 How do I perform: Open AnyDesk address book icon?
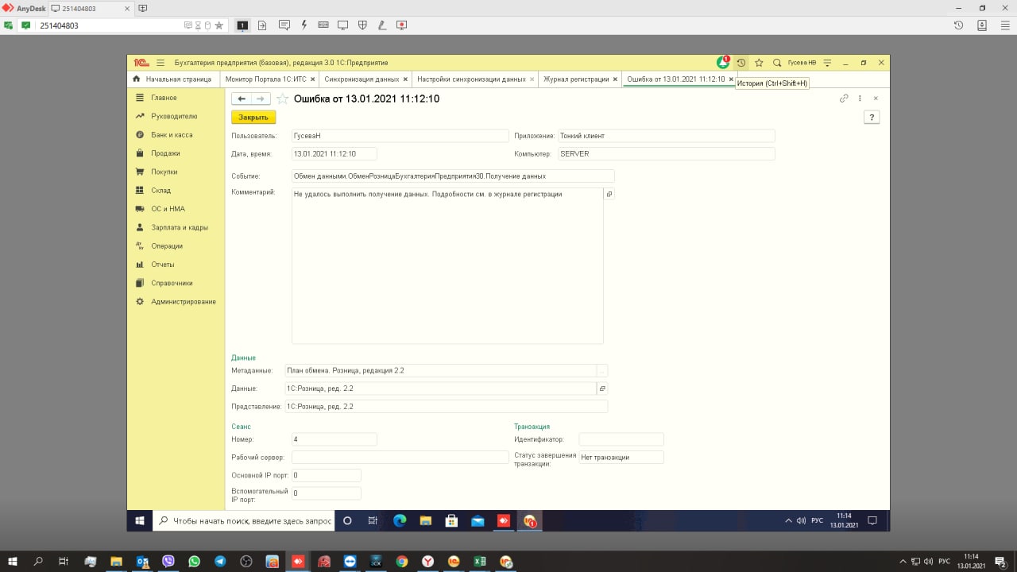click(982, 25)
